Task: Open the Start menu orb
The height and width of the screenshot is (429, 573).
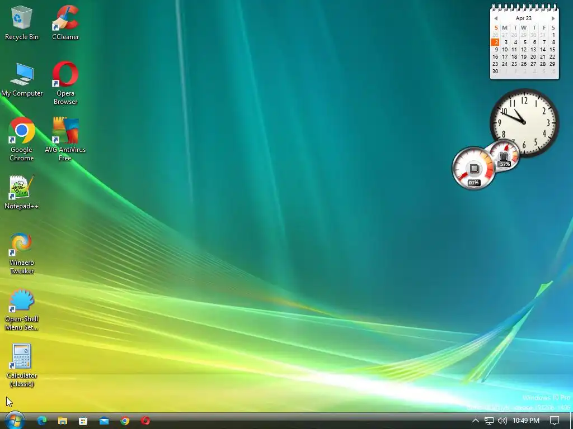Action: tap(15, 420)
